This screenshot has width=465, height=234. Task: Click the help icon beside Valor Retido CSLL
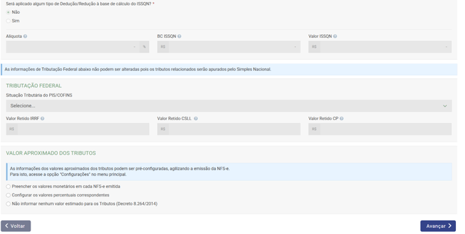pyautogui.click(x=196, y=119)
